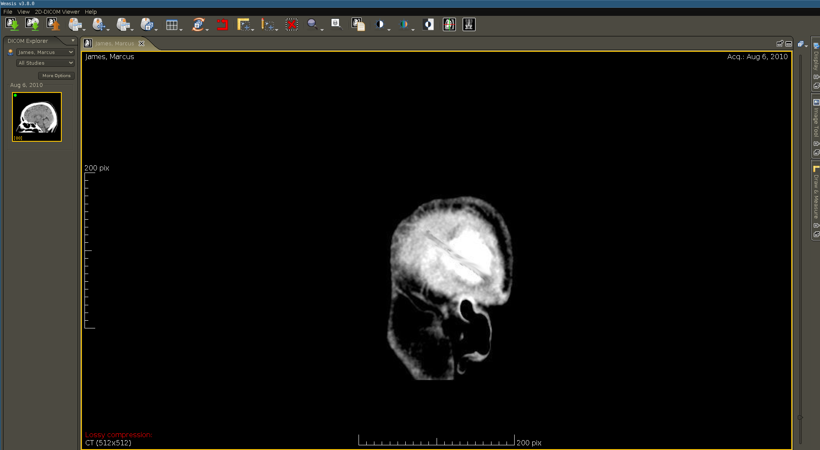Viewport: 820px width, 450px height.
Task: Select the Invert LUT icon
Action: (428, 24)
